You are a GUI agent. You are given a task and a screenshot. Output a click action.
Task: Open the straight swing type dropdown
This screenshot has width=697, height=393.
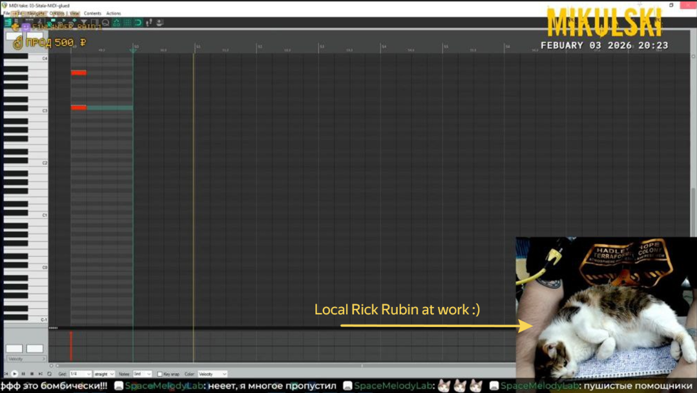click(x=105, y=374)
